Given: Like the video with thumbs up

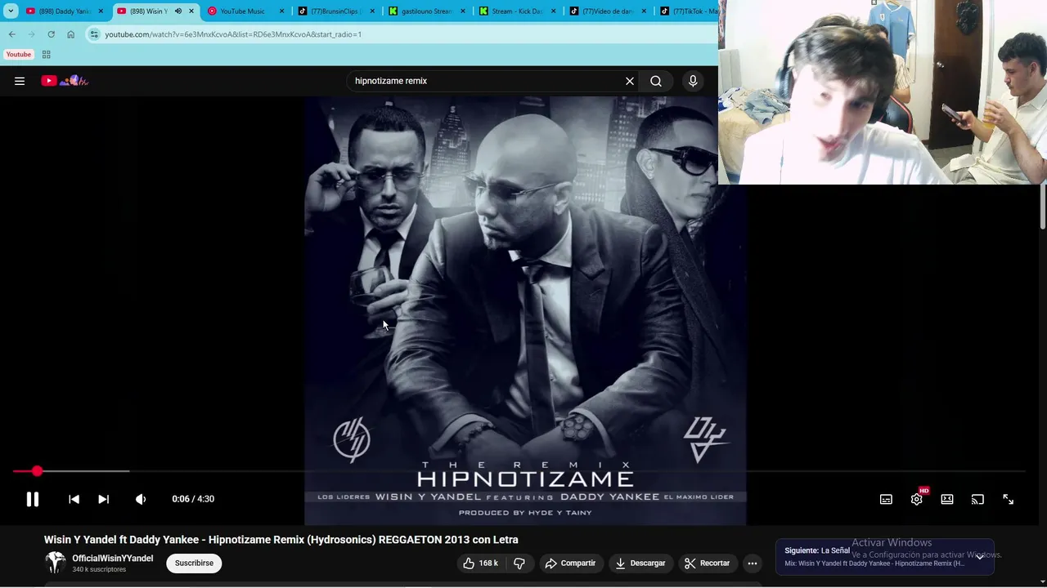Looking at the screenshot, I should [481, 563].
